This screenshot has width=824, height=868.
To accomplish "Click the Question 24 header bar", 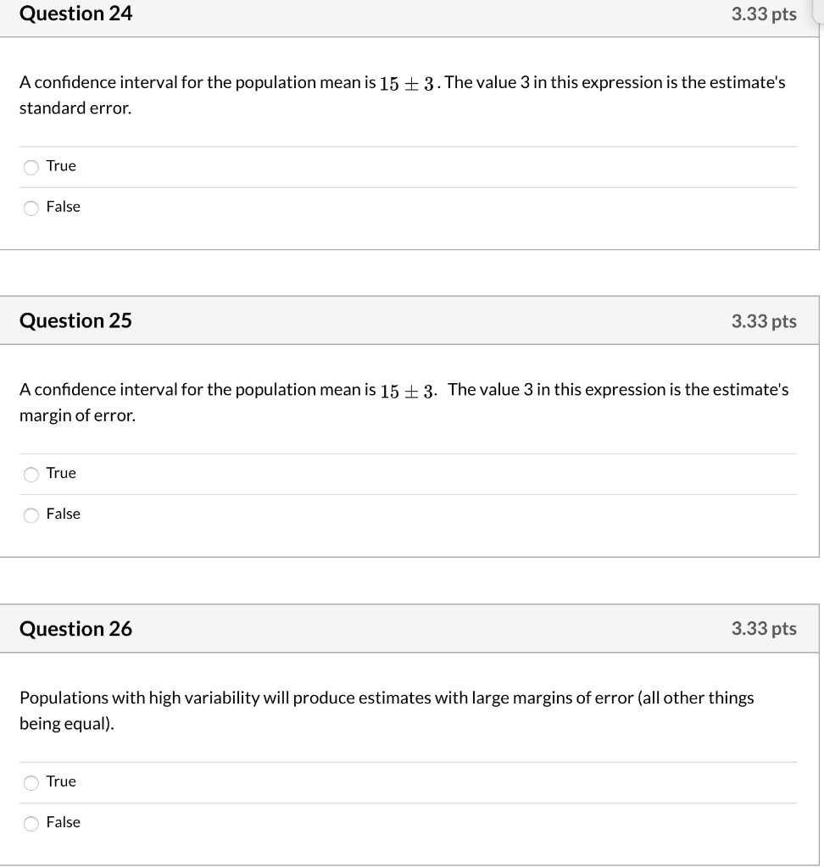I will click(x=339, y=14).
